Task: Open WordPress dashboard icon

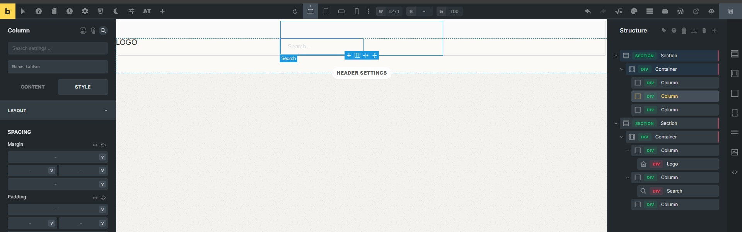Action: pos(681,11)
